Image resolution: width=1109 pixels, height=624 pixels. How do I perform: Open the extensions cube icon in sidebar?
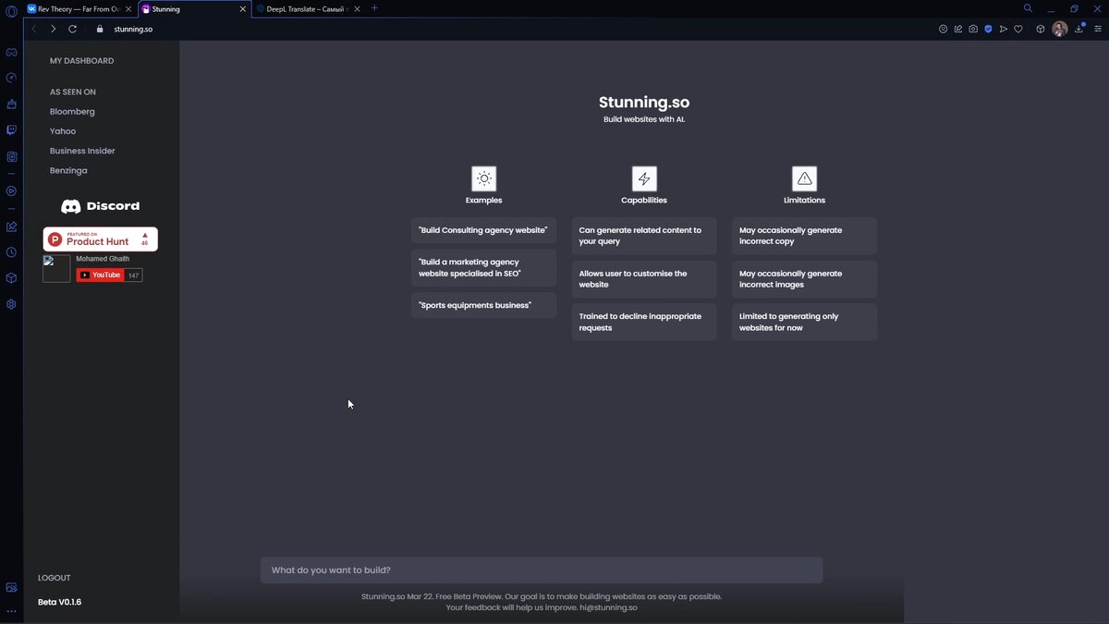[x=11, y=278]
